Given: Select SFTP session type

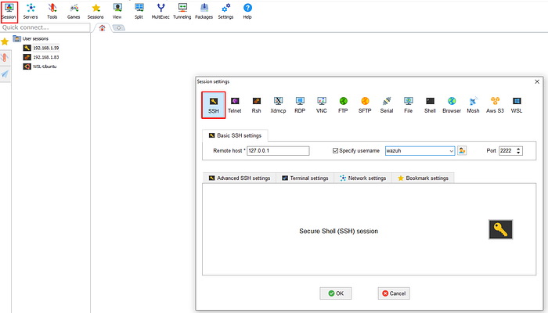Looking at the screenshot, I should coord(365,105).
